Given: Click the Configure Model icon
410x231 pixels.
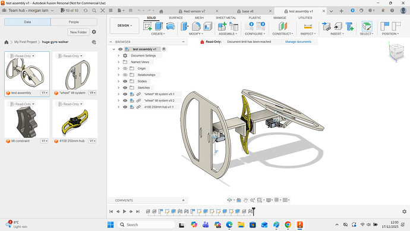Looking at the screenshot, I should (x=249, y=26).
